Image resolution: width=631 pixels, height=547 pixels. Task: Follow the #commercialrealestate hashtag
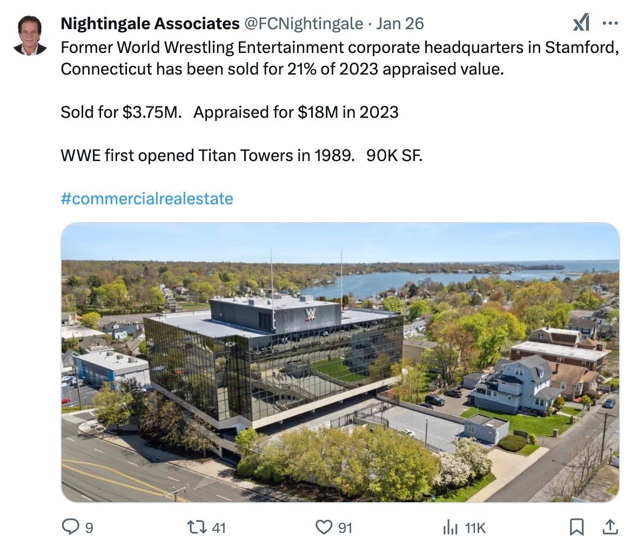(147, 198)
